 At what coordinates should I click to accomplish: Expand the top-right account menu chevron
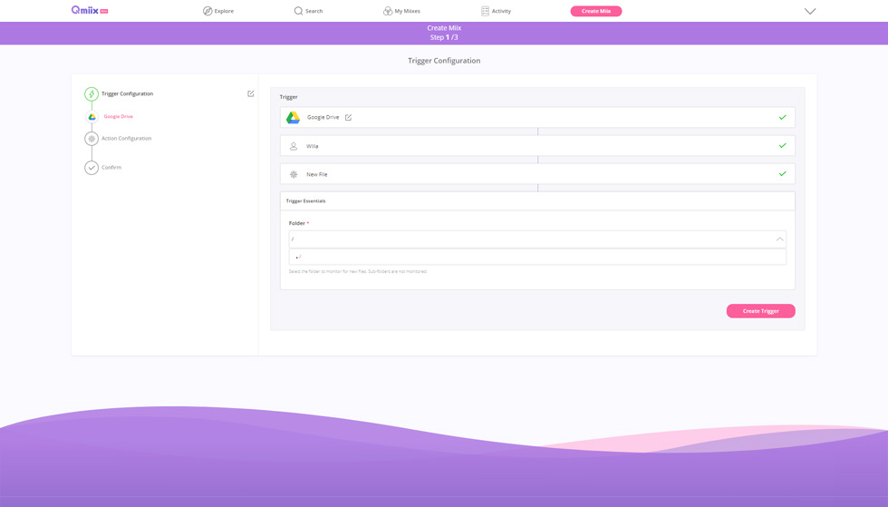point(810,11)
